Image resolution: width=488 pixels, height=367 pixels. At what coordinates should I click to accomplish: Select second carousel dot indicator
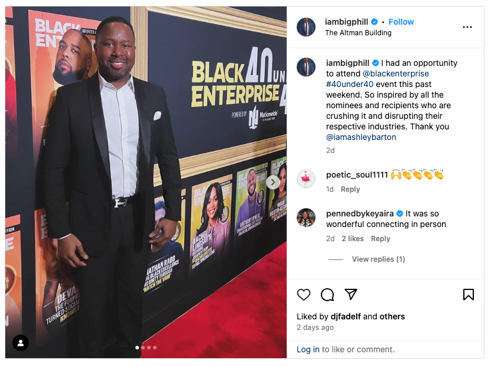point(143,348)
